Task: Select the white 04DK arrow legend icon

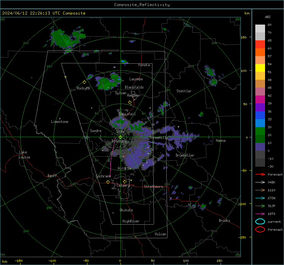Action: pyautogui.click(x=260, y=182)
